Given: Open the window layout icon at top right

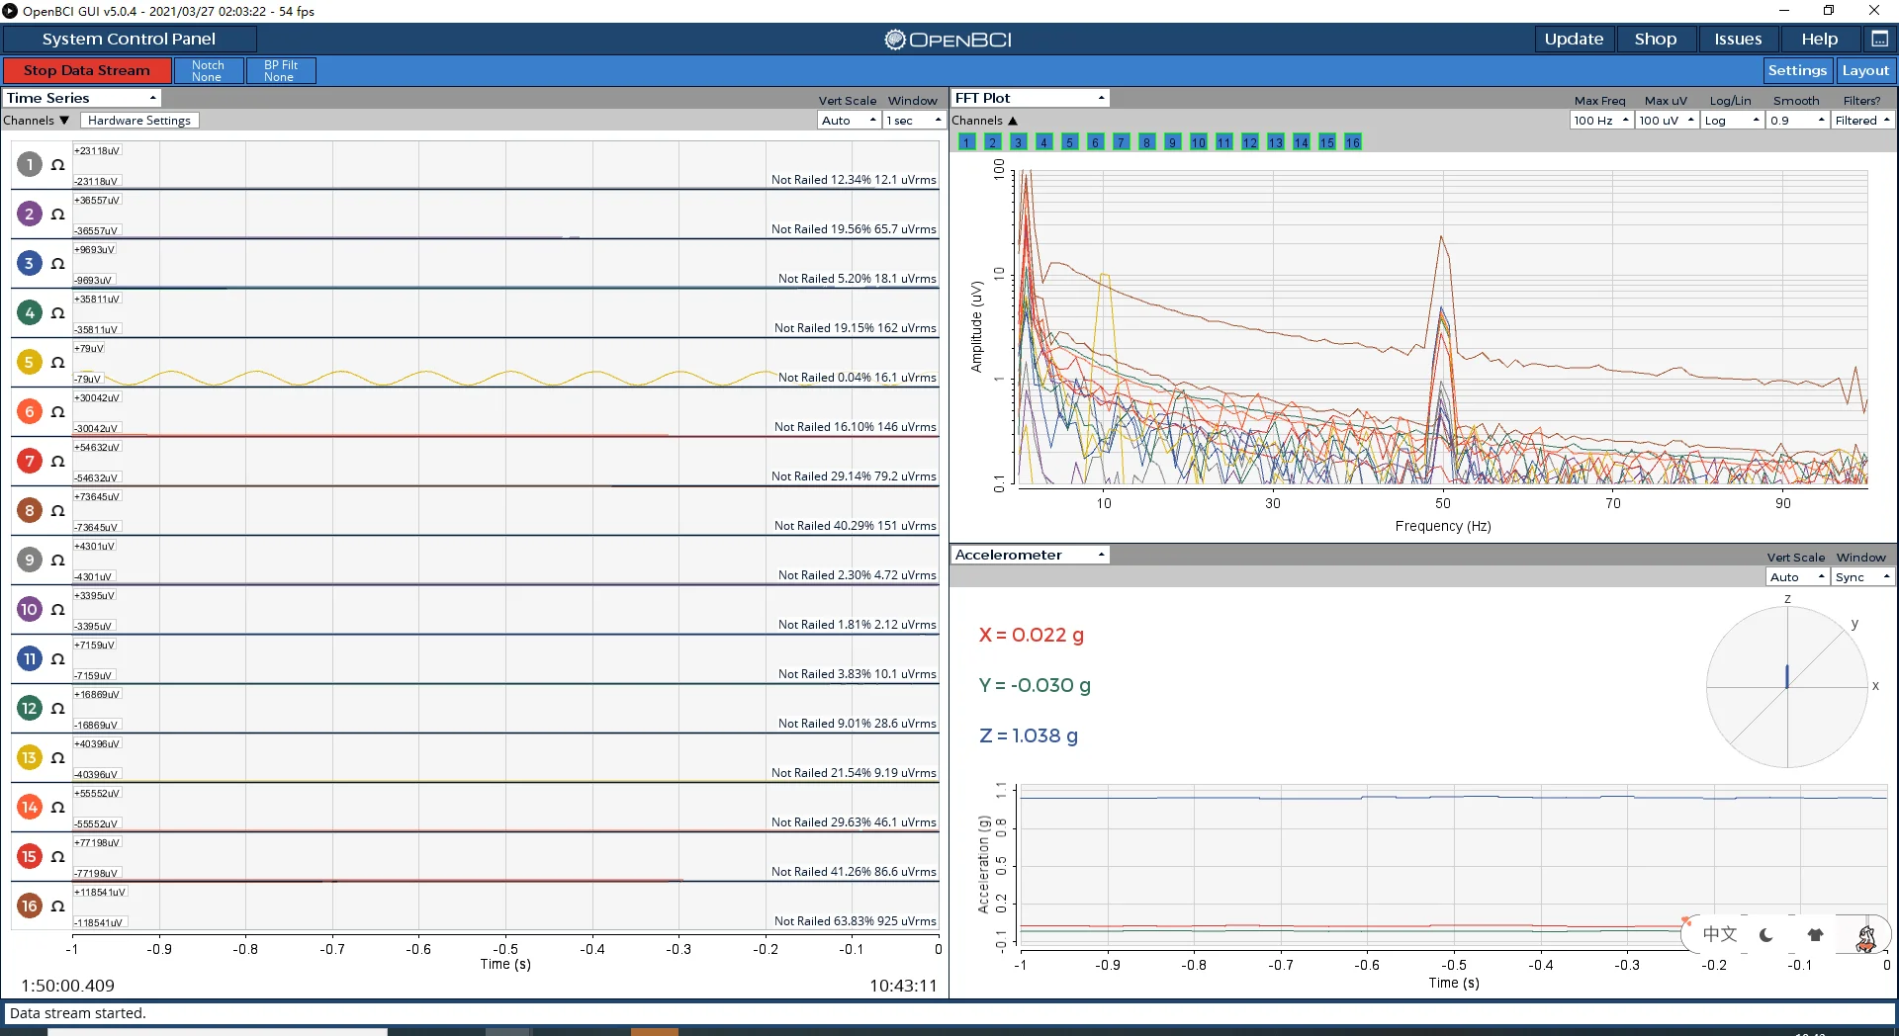Looking at the screenshot, I should point(1879,39).
